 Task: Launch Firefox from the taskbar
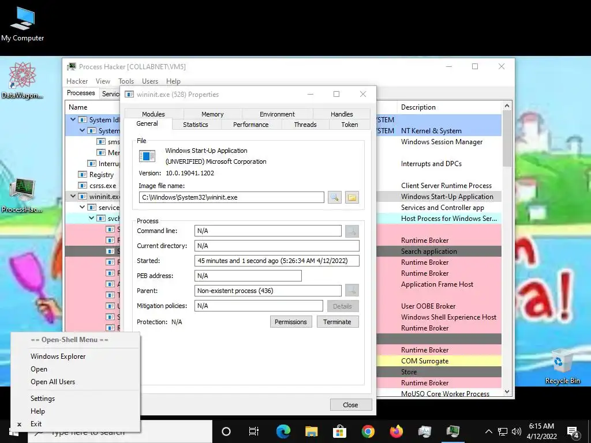tap(396, 431)
